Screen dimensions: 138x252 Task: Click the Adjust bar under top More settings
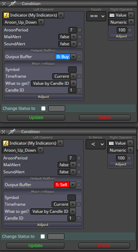[43, 97]
